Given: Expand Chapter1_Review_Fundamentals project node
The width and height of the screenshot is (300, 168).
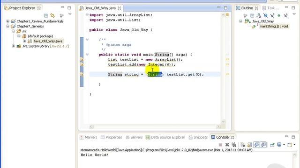Looking at the screenshot, I should tap(7, 21).
